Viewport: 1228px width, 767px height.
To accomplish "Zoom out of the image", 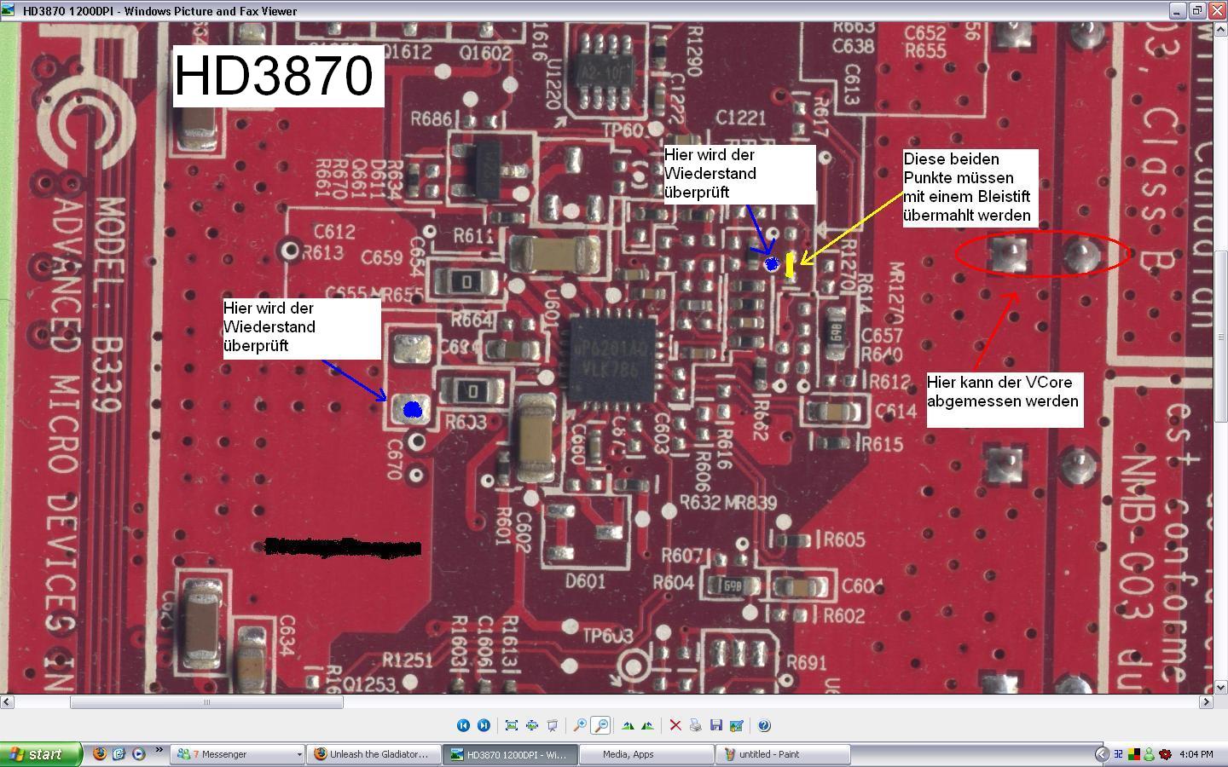I will click(x=600, y=725).
